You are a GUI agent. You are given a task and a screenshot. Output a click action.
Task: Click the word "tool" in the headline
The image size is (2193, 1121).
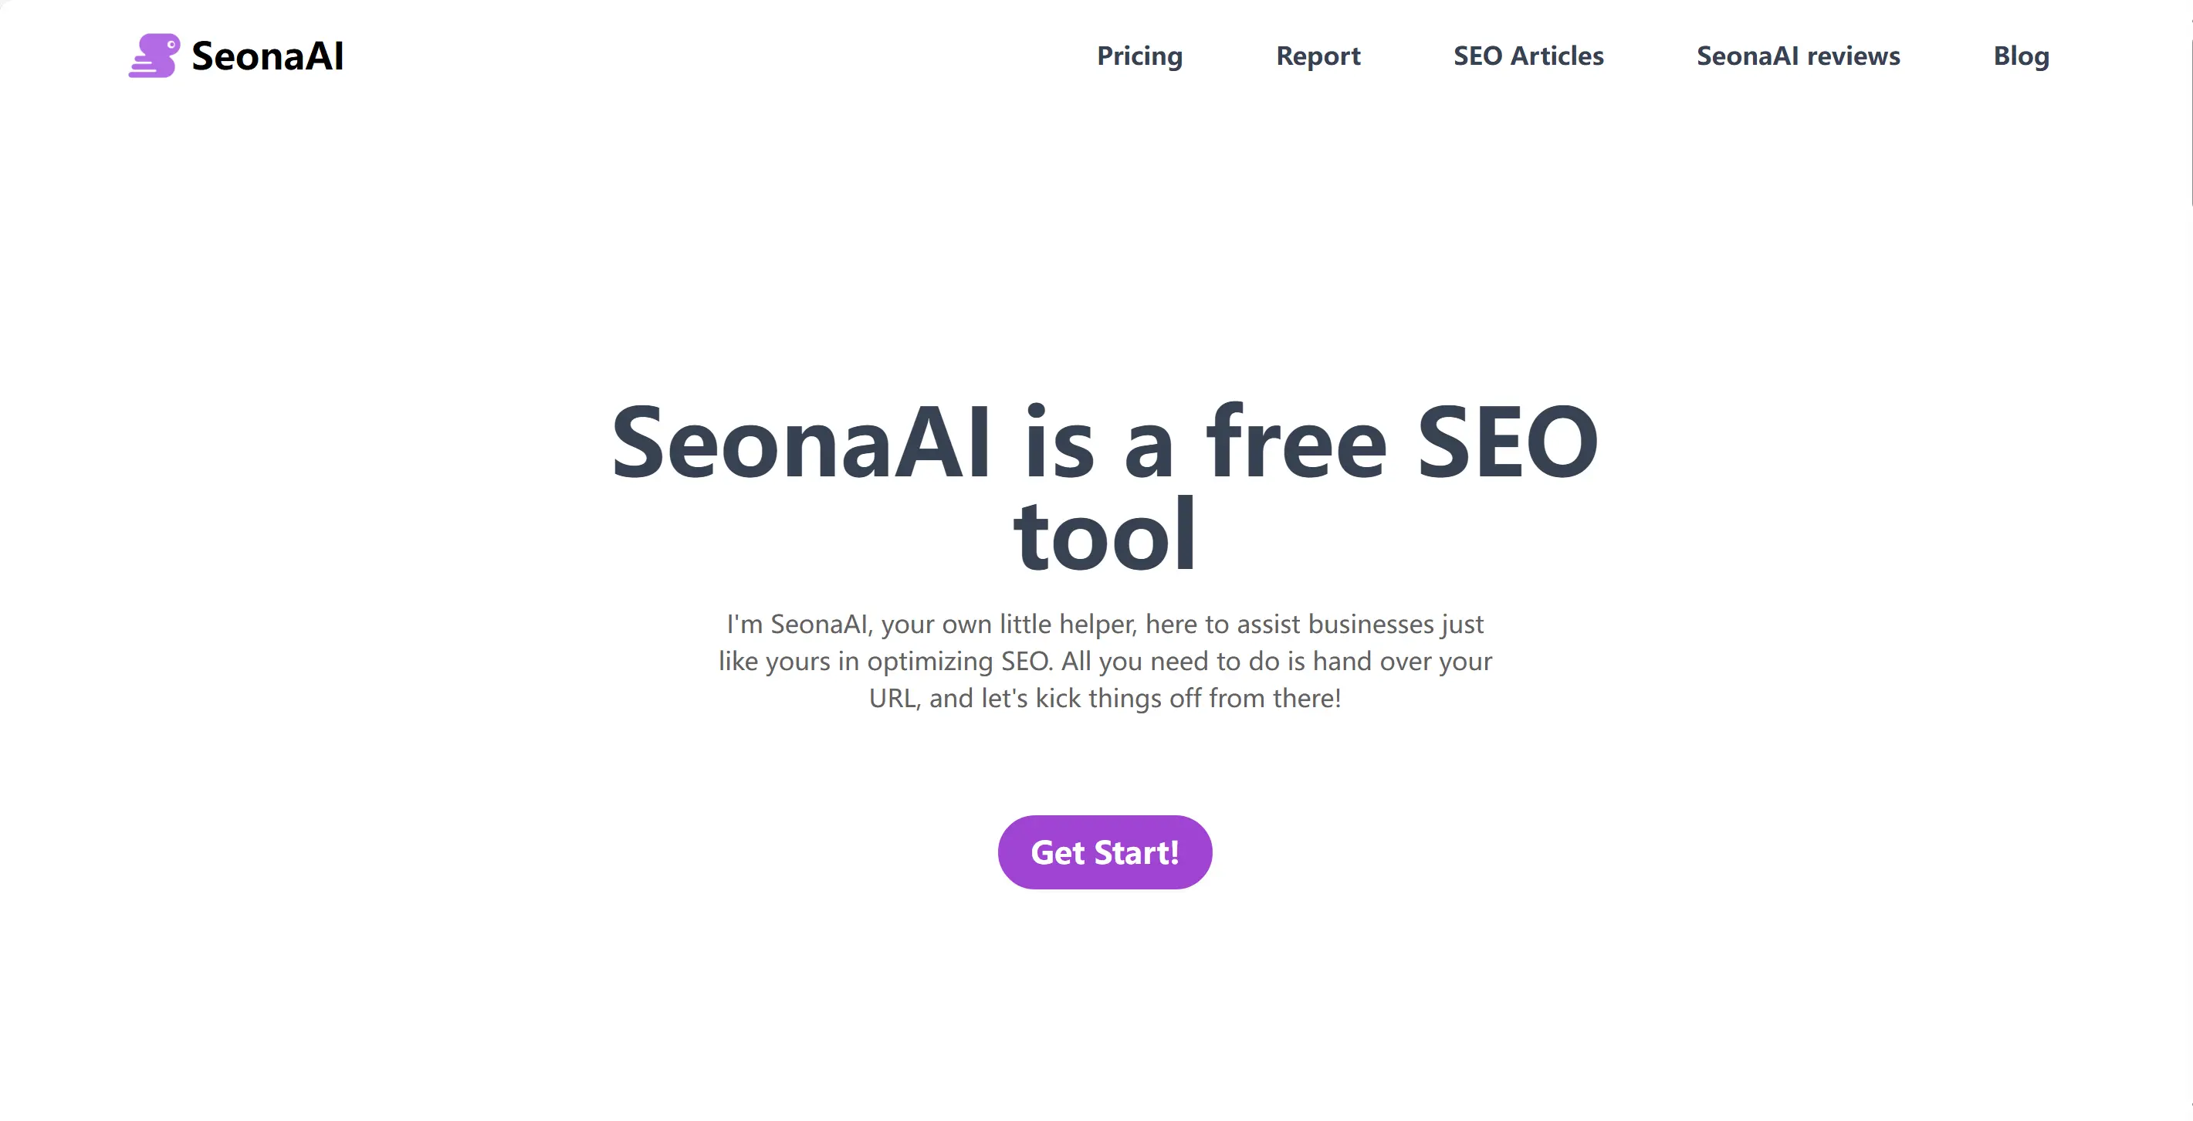point(1105,537)
